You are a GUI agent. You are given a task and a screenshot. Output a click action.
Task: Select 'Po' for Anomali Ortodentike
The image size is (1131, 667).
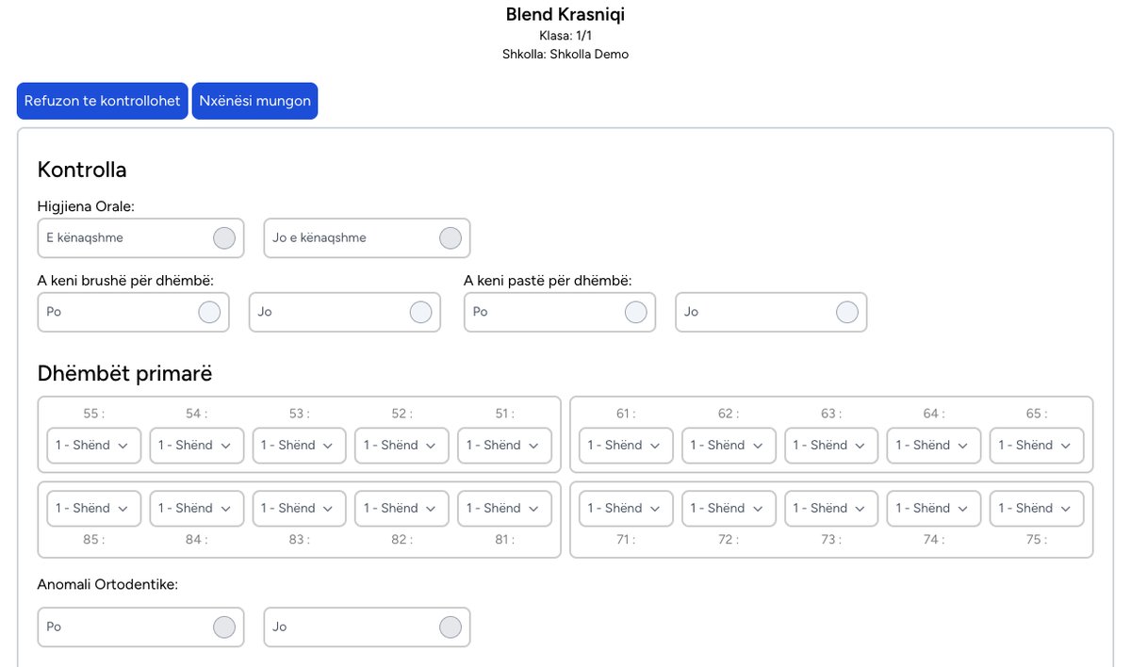(x=140, y=626)
